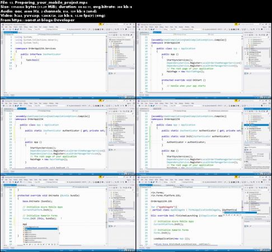Click yellow notification flag in IAuthenticator interface frame
The image size is (272, 252).
(x=100, y=25)
